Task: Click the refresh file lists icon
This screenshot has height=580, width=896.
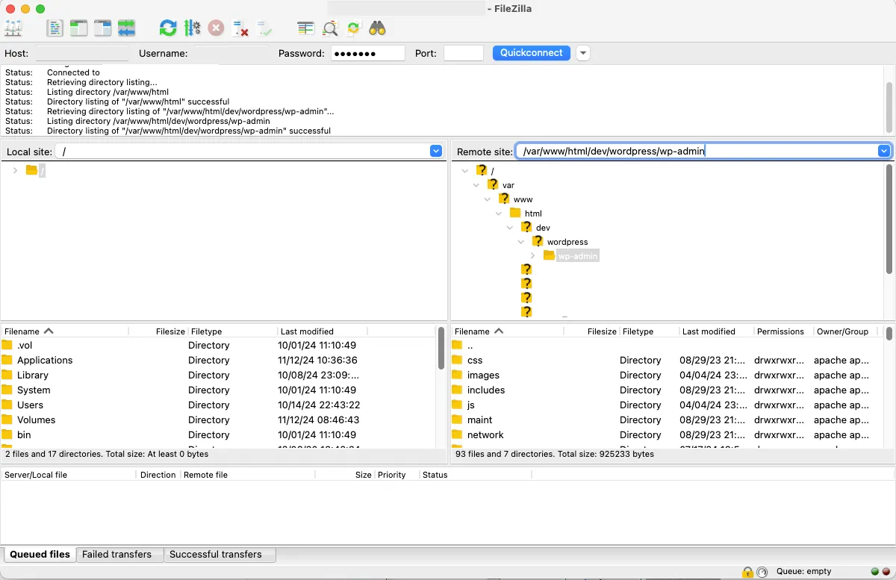Action: pos(168,28)
